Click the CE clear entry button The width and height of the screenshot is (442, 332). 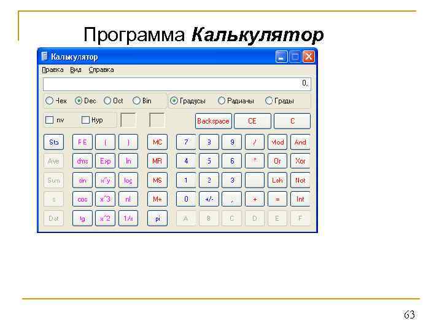pyautogui.click(x=252, y=121)
